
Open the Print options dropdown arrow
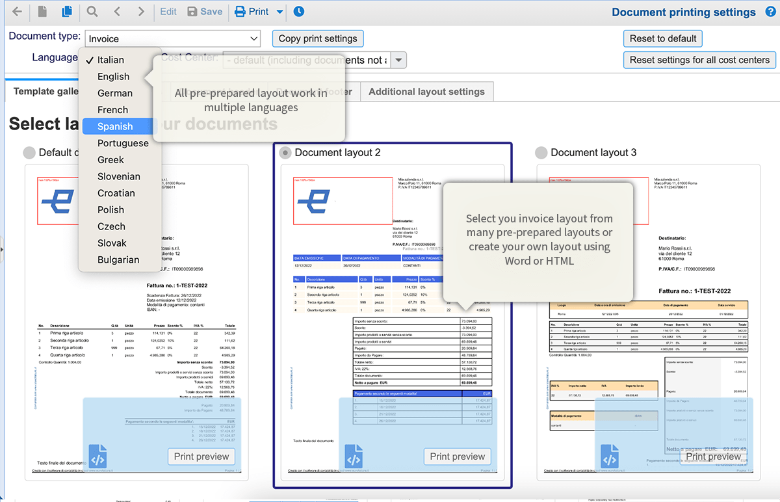point(279,12)
